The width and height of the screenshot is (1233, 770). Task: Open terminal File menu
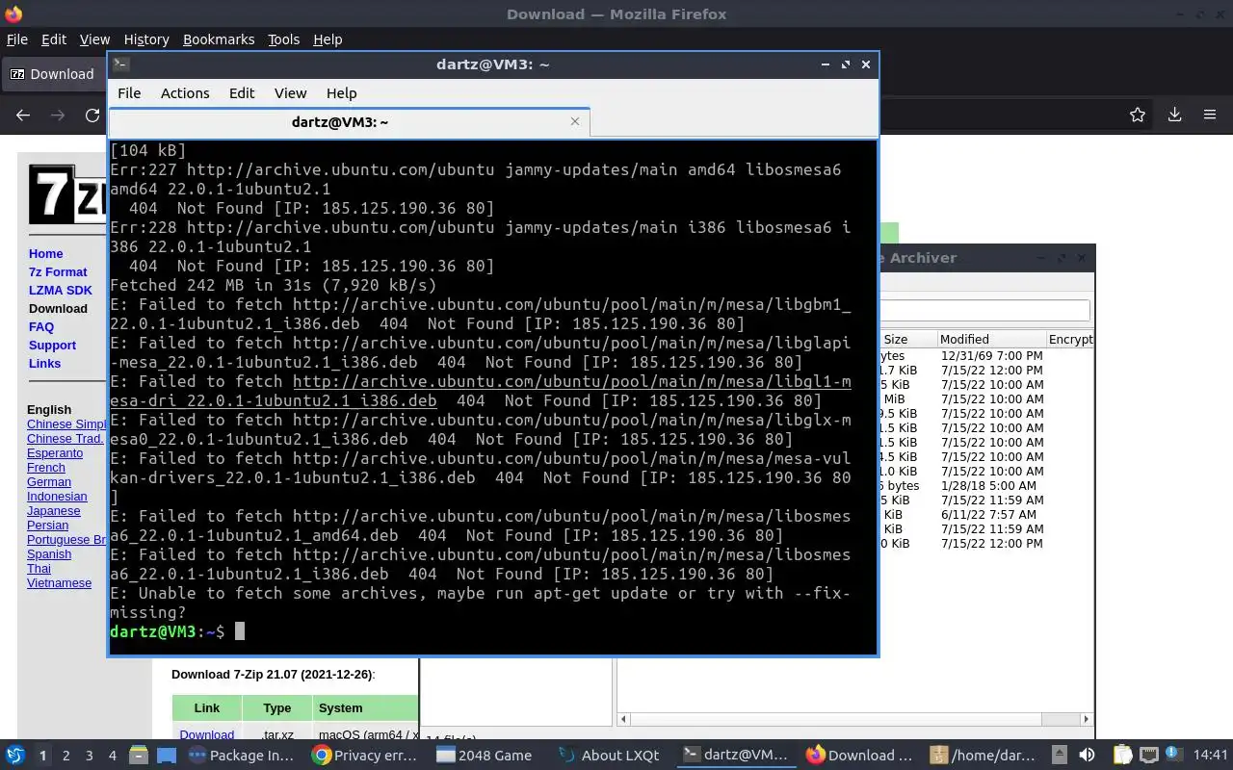(x=129, y=93)
